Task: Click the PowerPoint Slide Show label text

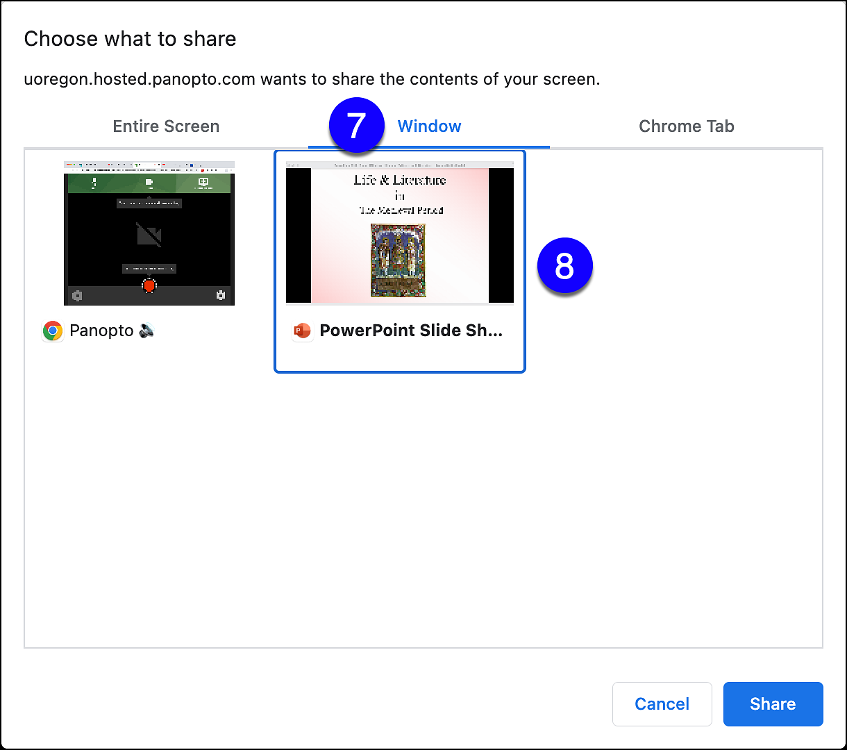Action: click(x=411, y=331)
